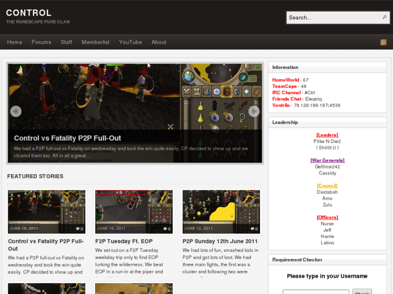Open comments bubble on Control vs Fatality card

click(79, 229)
